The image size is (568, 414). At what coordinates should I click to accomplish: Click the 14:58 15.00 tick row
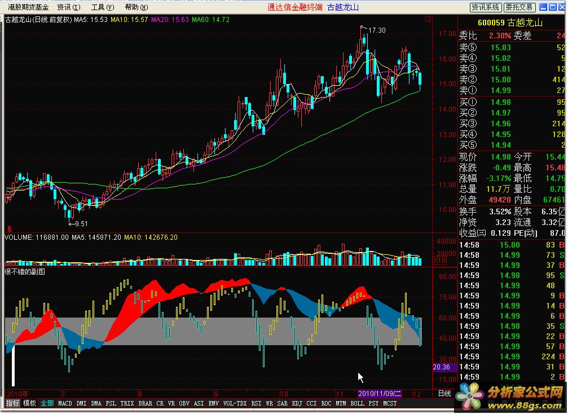click(x=512, y=245)
